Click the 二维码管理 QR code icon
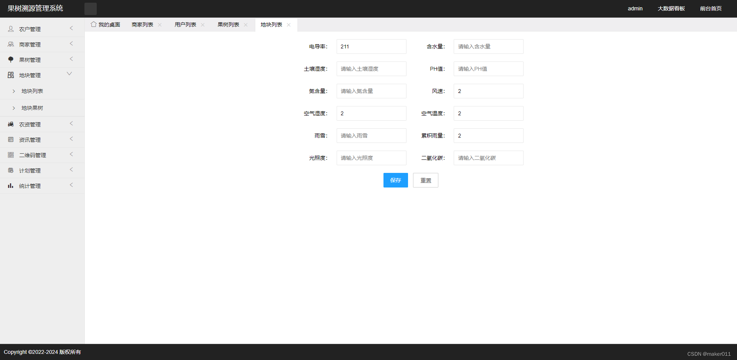Image resolution: width=737 pixels, height=360 pixels. [11, 155]
